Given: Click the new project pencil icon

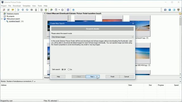Looking at the screenshot, I should (4, 10).
